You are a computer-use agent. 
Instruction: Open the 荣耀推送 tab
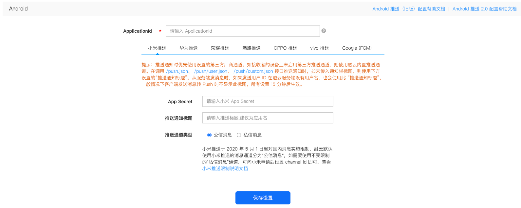220,48
